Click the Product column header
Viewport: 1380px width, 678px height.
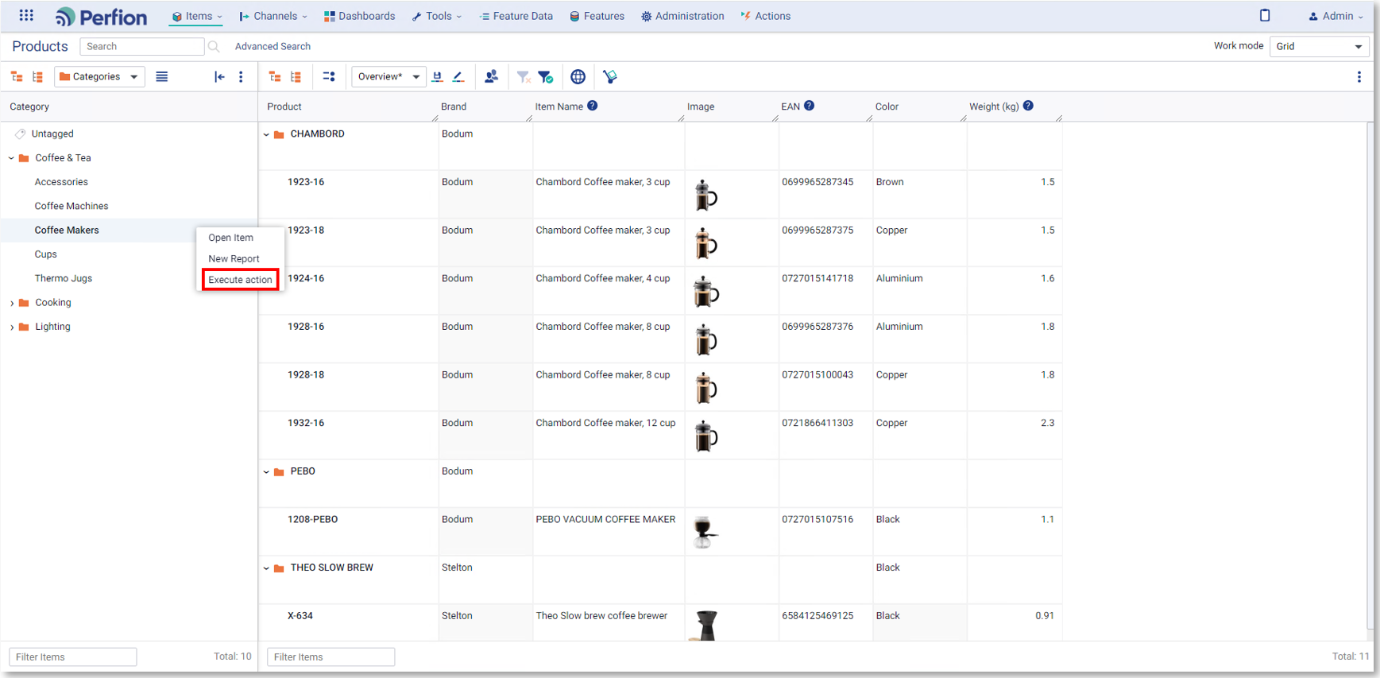pyautogui.click(x=284, y=107)
